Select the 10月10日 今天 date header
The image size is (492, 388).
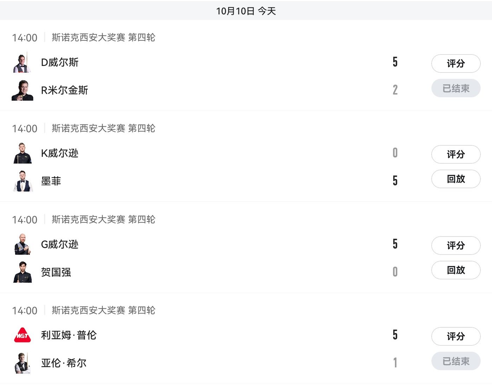click(x=246, y=11)
